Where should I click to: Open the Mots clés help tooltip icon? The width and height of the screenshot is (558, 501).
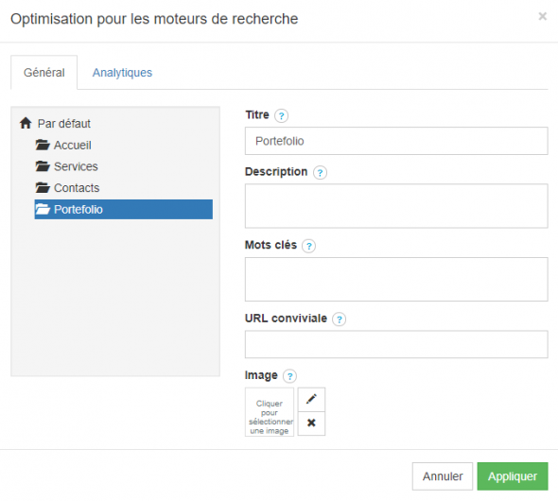click(x=308, y=246)
